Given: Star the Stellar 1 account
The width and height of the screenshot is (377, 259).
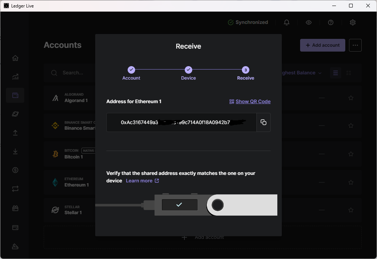Looking at the screenshot, I should (351, 210).
